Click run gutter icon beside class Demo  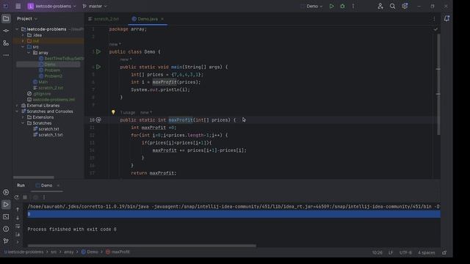(98, 52)
